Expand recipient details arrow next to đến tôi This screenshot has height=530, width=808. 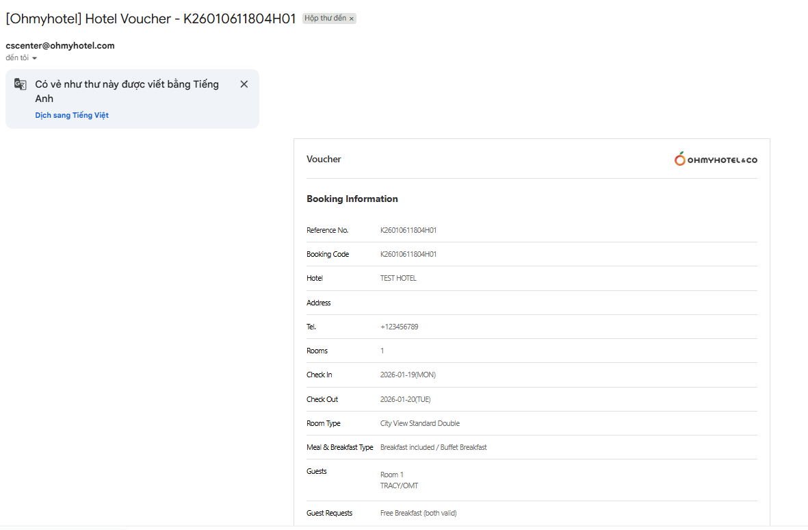35,58
